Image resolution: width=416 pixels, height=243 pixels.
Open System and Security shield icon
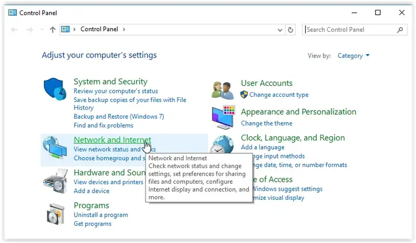coord(55,89)
